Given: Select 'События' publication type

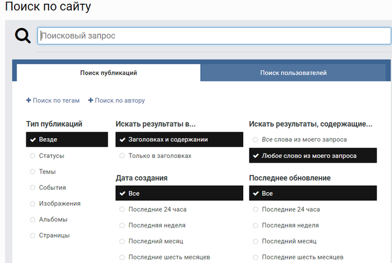Looking at the screenshot, I should pyautogui.click(x=52, y=188).
